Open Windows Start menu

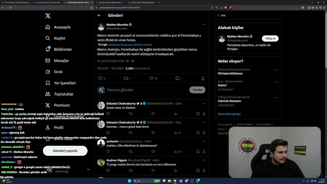pyautogui.click(x=130, y=181)
